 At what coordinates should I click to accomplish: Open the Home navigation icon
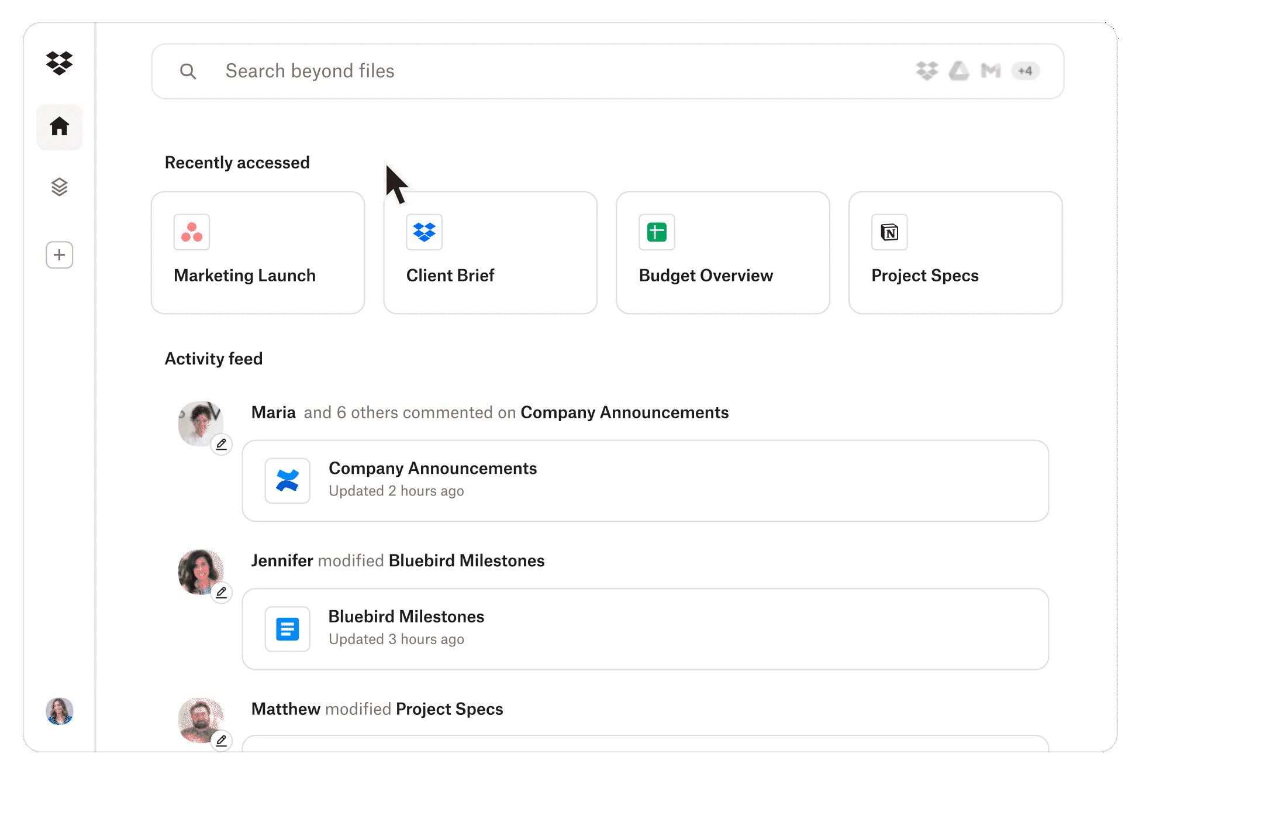pos(59,128)
